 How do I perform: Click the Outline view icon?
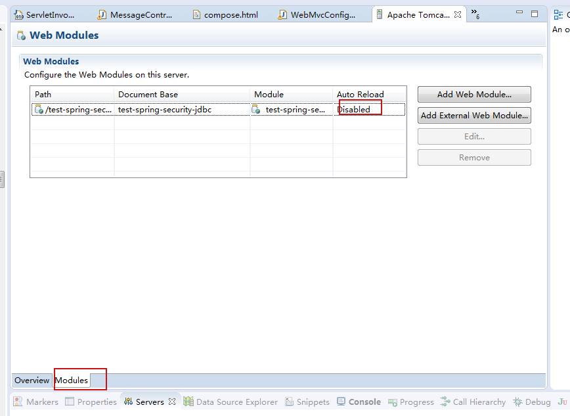(x=558, y=15)
